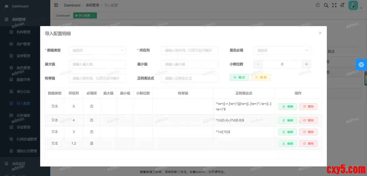This screenshot has width=367, height=176.
Task: Click 删除 for the row with column 1,2
Action: (x=308, y=144)
